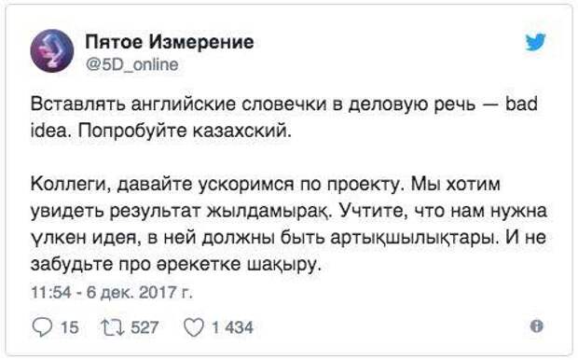
Task: Click the word Коллеги in tweet
Action: point(71,185)
